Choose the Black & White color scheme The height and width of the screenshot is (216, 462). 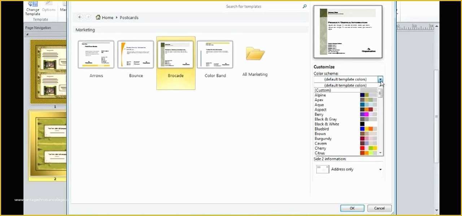pos(345,124)
